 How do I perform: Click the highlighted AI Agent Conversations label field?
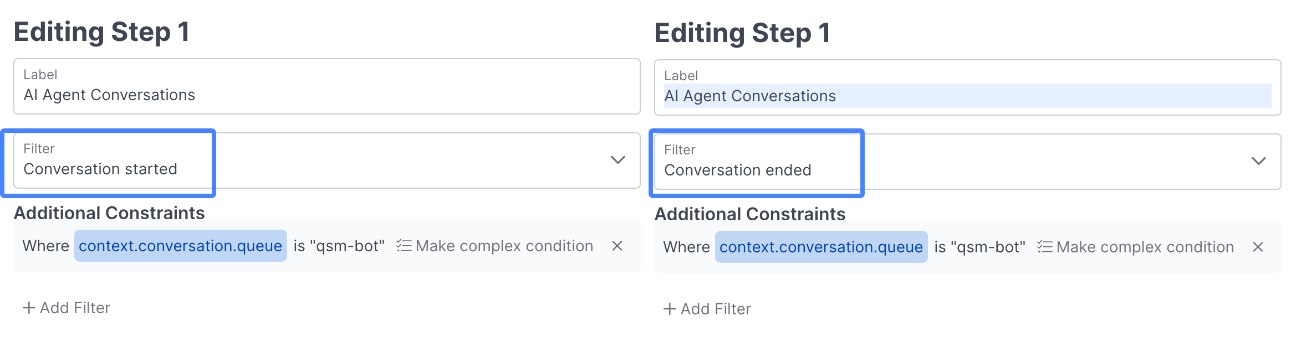(967, 96)
